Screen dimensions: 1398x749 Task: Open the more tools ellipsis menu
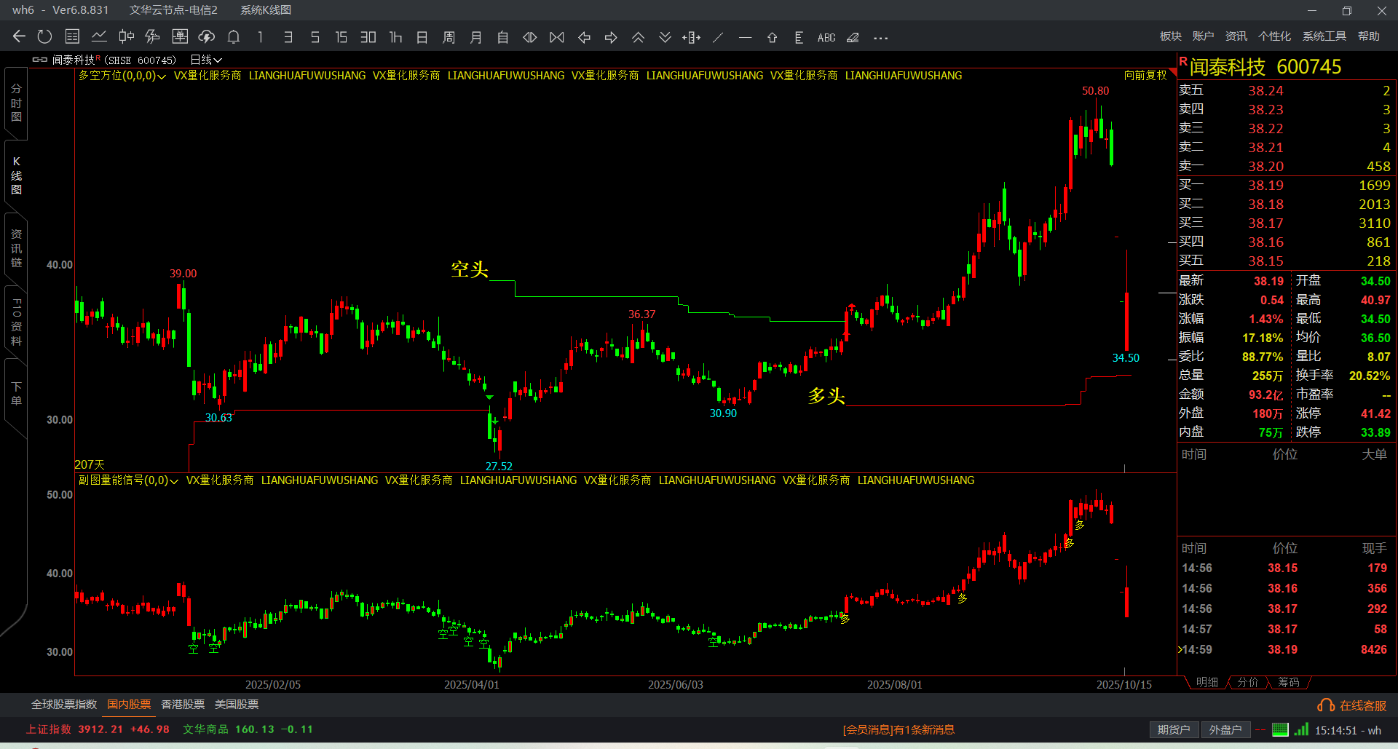(880, 38)
